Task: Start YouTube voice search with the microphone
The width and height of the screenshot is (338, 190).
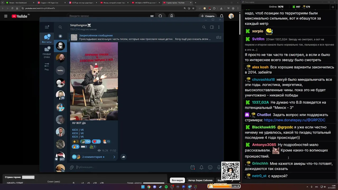Action: pyautogui.click(x=172, y=16)
